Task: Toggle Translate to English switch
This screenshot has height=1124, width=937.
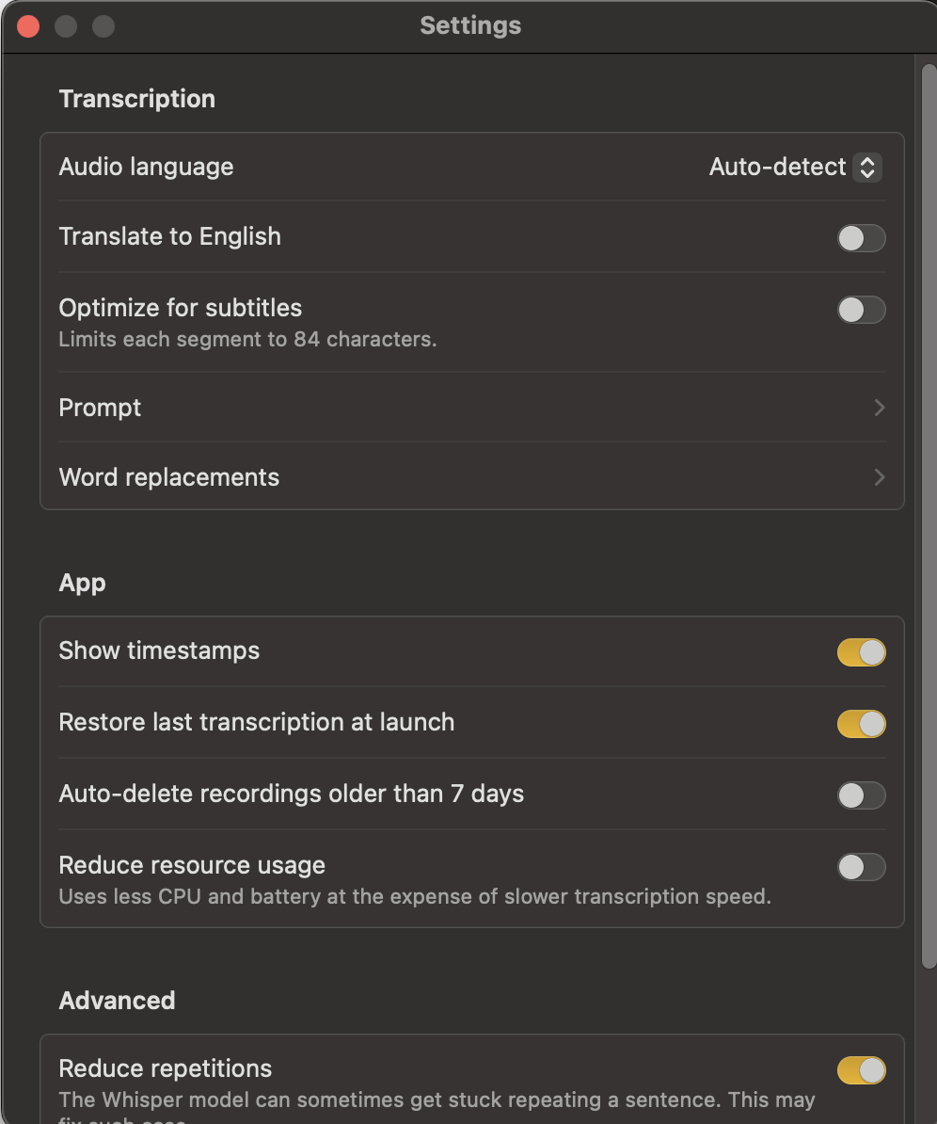Action: (861, 238)
